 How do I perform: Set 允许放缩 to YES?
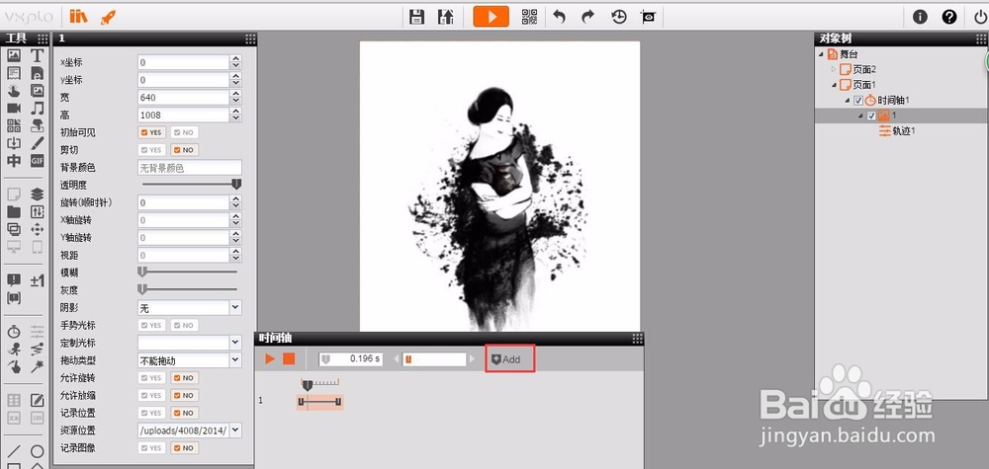[152, 396]
